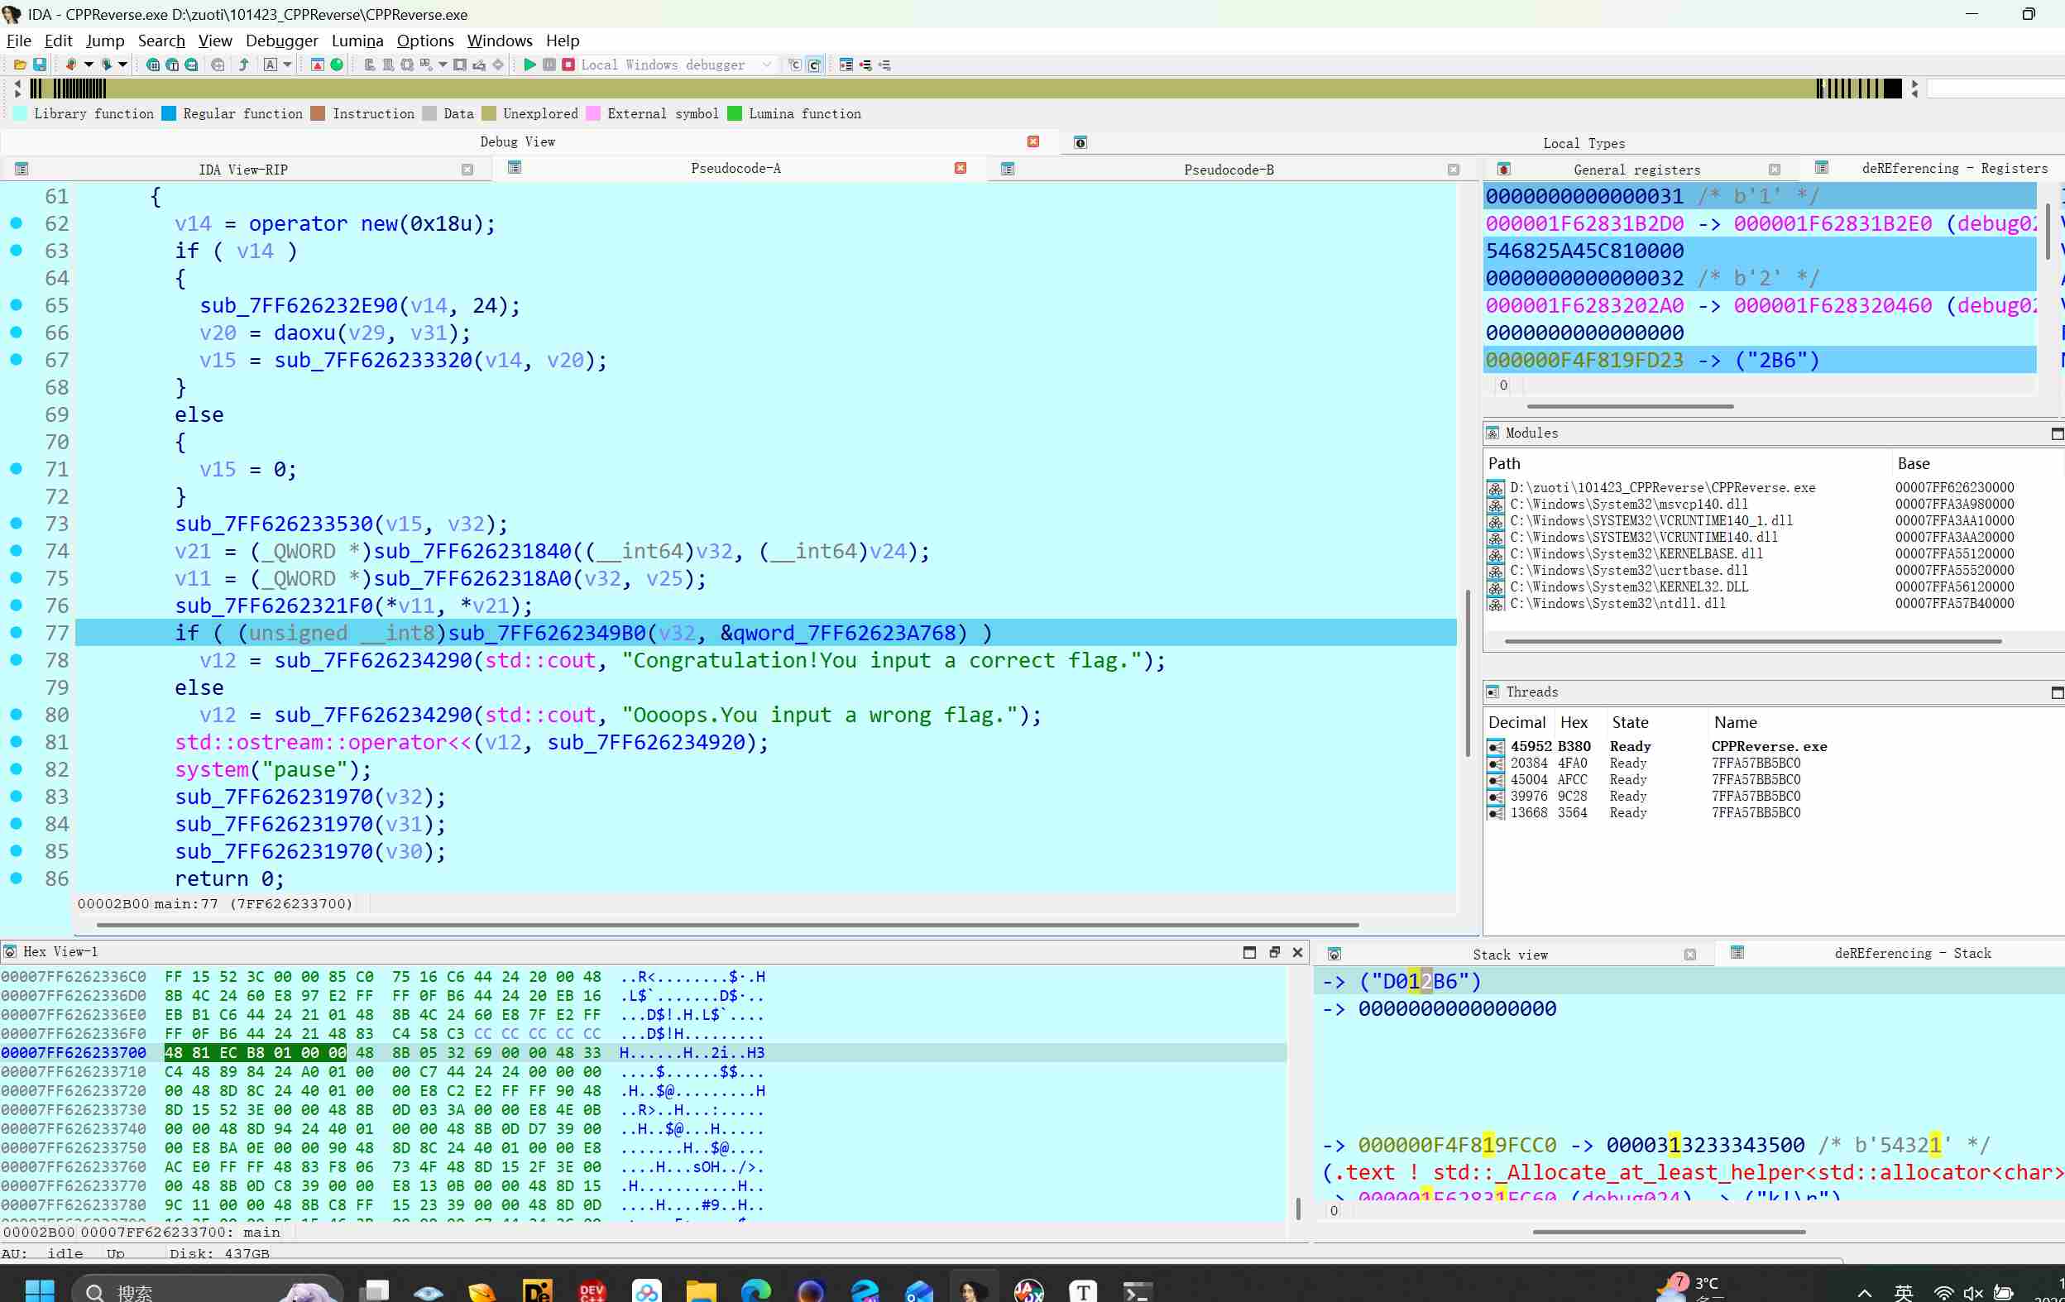Maximize the Modules panel

[2057, 433]
